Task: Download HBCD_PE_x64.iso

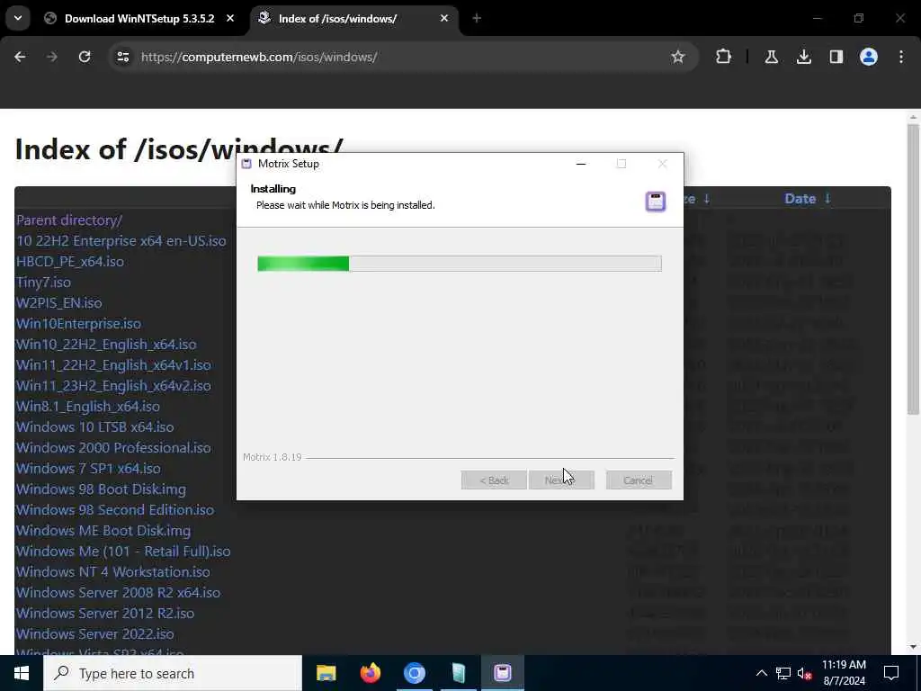Action: [70, 262]
